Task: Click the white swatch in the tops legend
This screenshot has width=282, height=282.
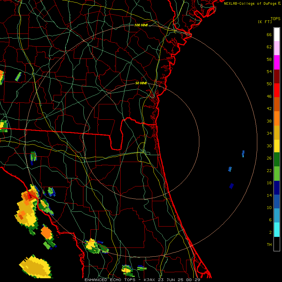Action: (x=277, y=34)
